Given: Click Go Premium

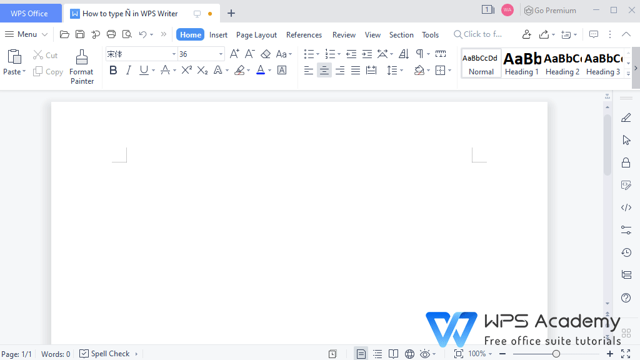Looking at the screenshot, I should click(x=550, y=11).
